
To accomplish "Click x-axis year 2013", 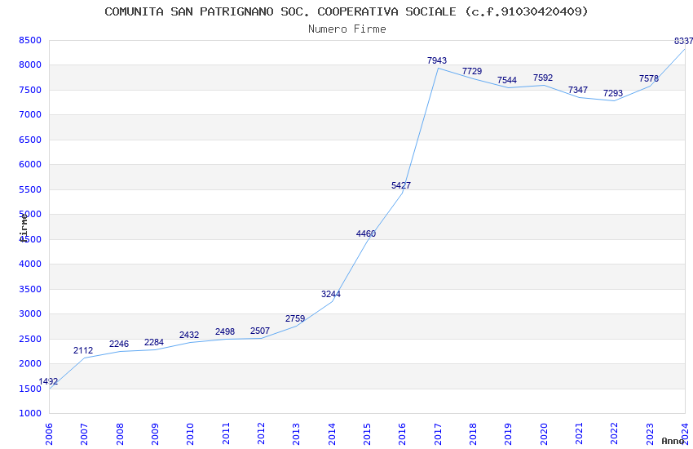I will coord(297,433).
